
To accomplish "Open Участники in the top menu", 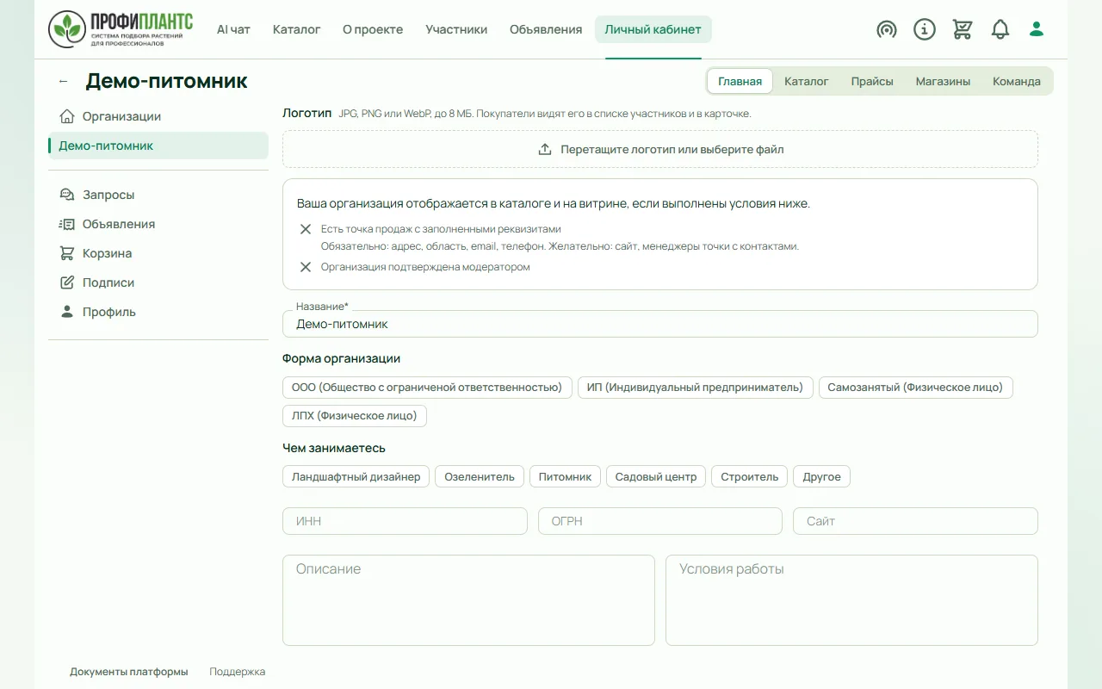I will [x=456, y=29].
